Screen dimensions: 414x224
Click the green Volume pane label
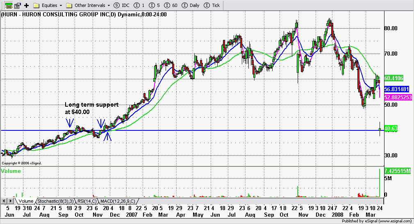(x=11, y=171)
